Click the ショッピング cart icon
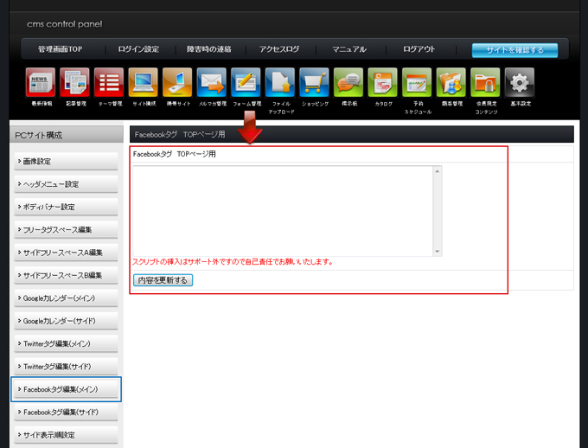 click(314, 83)
